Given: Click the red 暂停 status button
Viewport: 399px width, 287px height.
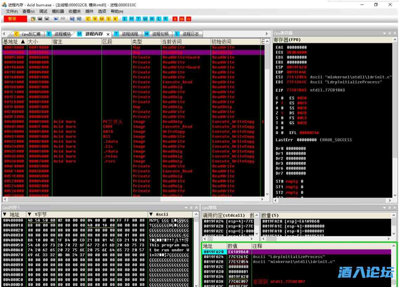Looking at the screenshot, I should (15, 19).
